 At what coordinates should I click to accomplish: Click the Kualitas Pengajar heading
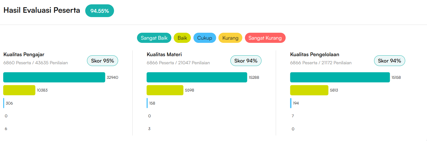coord(24,54)
